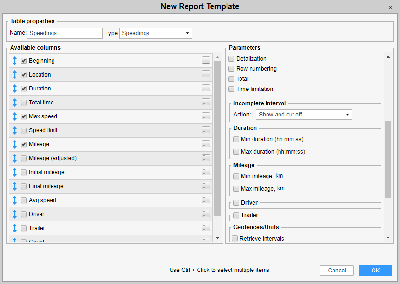The width and height of the screenshot is (400, 284).
Task: Click the Parameters panel scrollbar thumb
Action: (388, 159)
